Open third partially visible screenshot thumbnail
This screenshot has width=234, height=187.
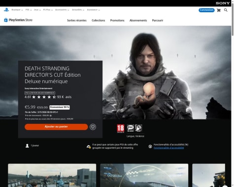[208, 175]
